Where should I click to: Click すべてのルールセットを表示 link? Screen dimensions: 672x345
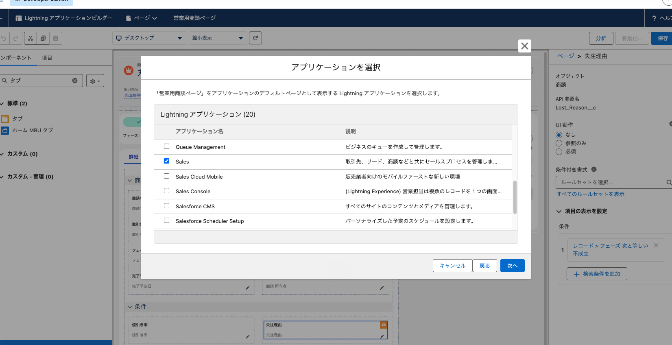point(590,194)
